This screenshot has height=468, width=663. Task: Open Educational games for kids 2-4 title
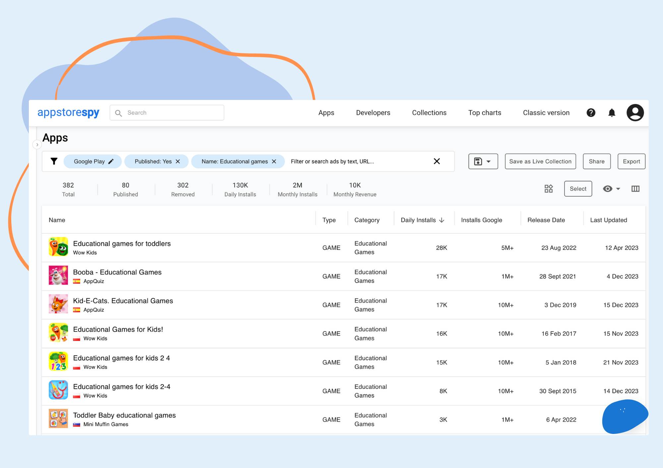pyautogui.click(x=122, y=387)
